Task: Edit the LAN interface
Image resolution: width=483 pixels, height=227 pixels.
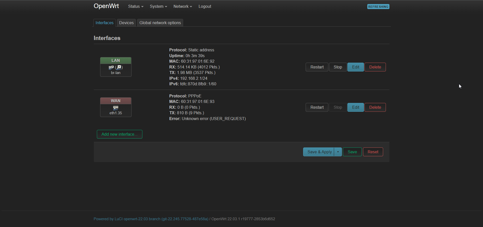Action: tap(355, 67)
